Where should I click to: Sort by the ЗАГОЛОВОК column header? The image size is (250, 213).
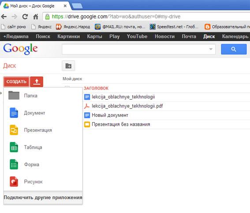tap(96, 88)
